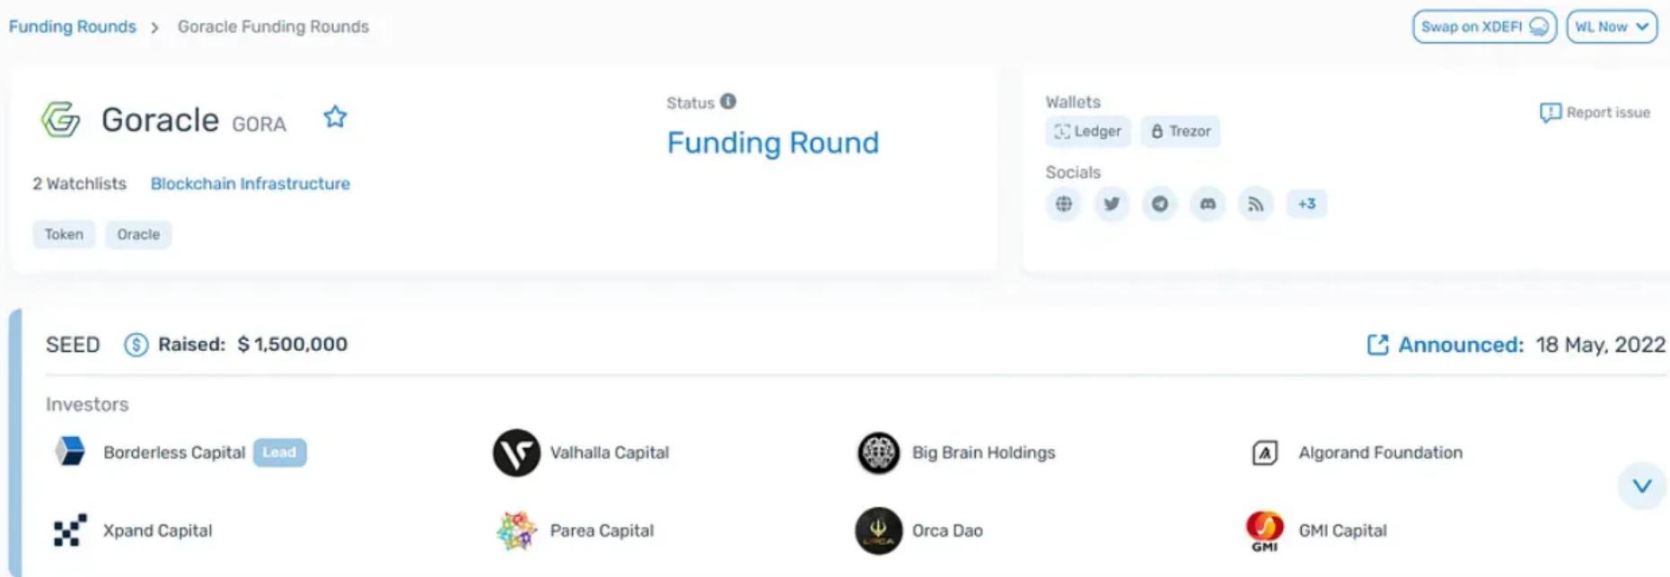
Task: Click the SEED round label
Action: coord(73,345)
